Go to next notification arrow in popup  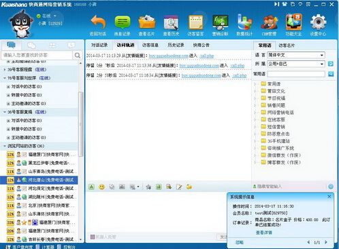[326, 242]
